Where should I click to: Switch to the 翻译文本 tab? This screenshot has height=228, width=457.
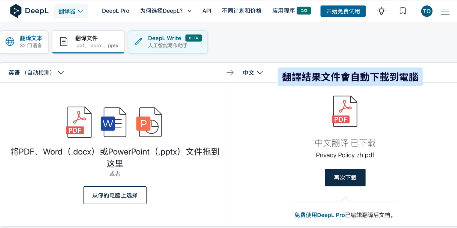tap(24, 42)
